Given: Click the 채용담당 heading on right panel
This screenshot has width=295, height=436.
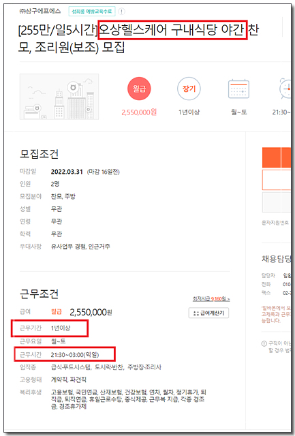Looking at the screenshot, I should click(x=276, y=259).
